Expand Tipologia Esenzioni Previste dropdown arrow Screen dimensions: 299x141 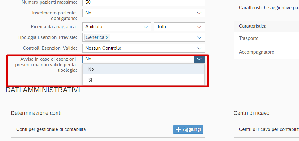pyautogui.click(x=199, y=37)
